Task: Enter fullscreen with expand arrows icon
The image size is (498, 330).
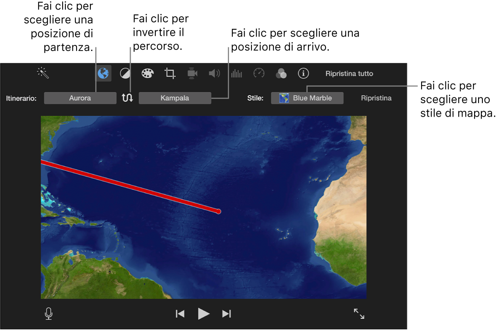Action: click(x=359, y=314)
